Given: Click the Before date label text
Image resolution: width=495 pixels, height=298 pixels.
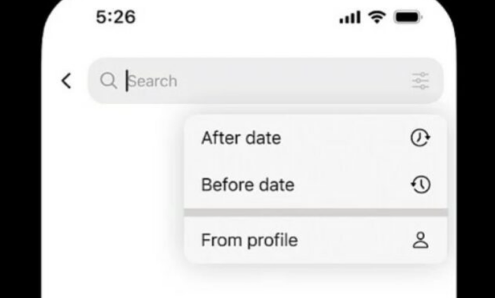Looking at the screenshot, I should click(247, 185).
